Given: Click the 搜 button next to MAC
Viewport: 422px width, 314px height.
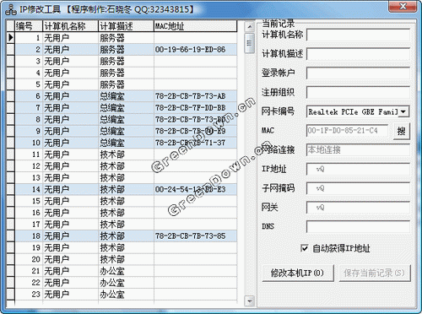Looking at the screenshot, I should 401,131.
